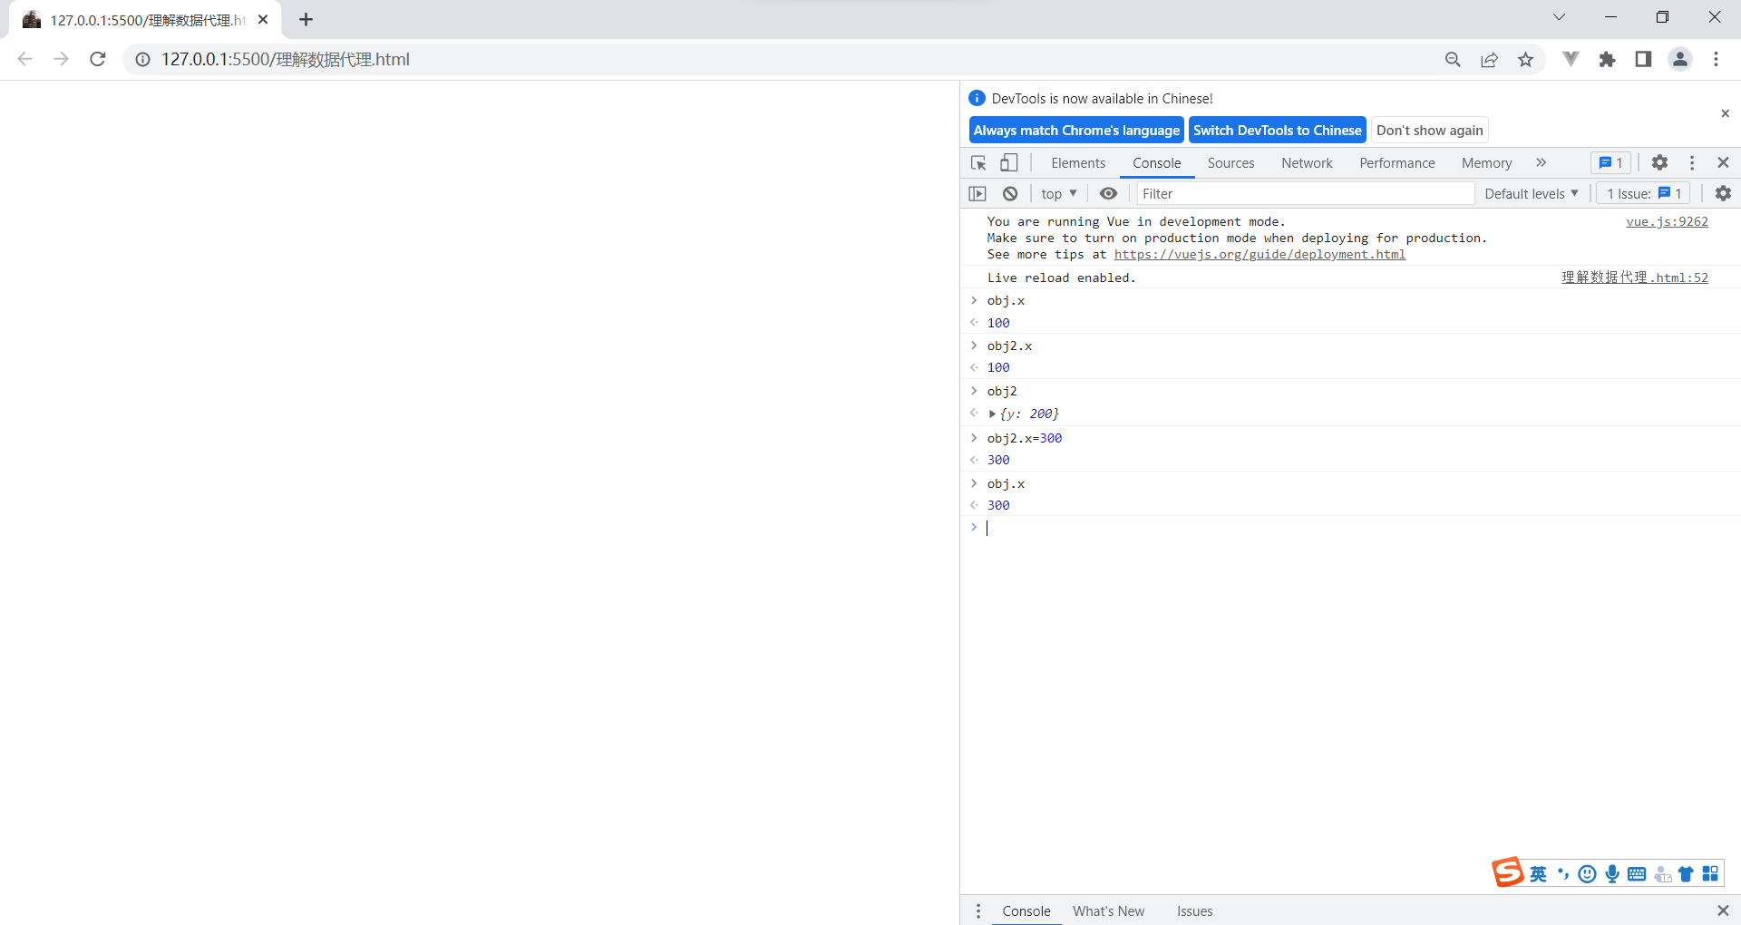Switch to the Network tab
This screenshot has width=1741, height=925.
tap(1307, 163)
